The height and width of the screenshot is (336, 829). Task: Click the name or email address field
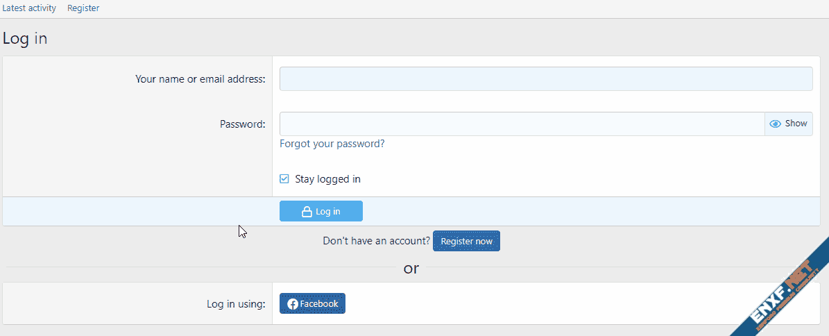point(545,79)
